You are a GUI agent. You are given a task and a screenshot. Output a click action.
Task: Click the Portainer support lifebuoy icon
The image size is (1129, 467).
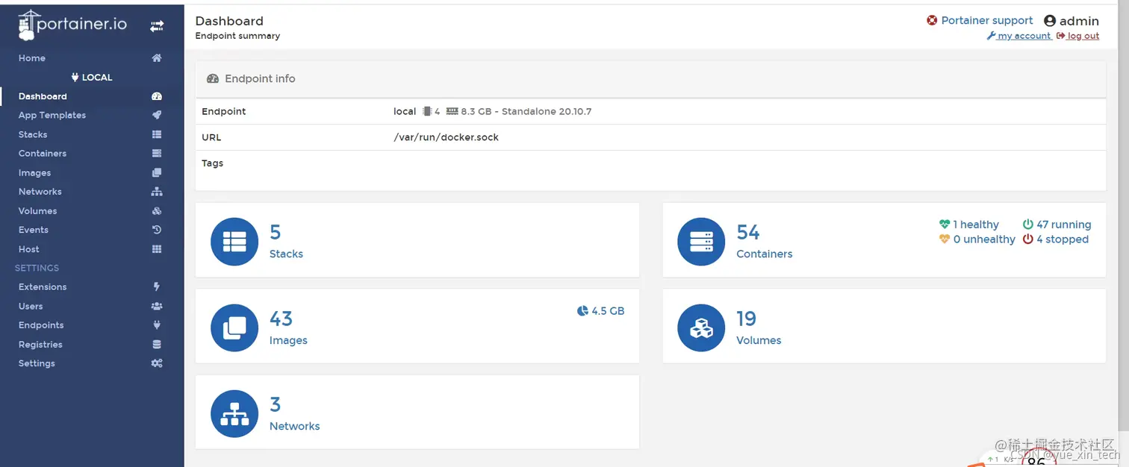click(x=932, y=20)
